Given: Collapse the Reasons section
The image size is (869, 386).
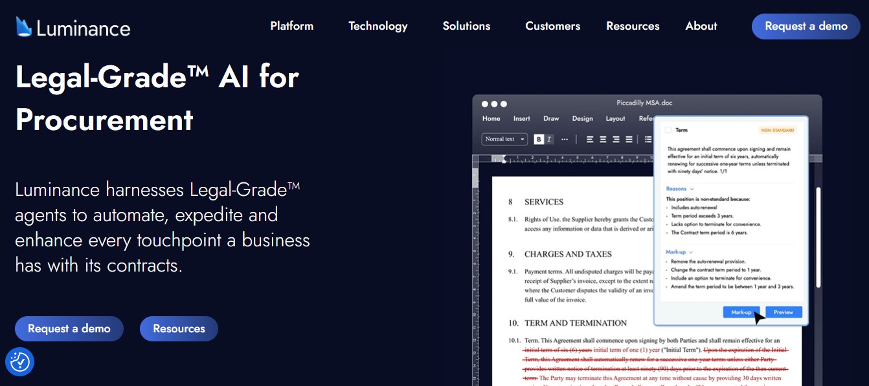Looking at the screenshot, I should pyautogui.click(x=692, y=189).
